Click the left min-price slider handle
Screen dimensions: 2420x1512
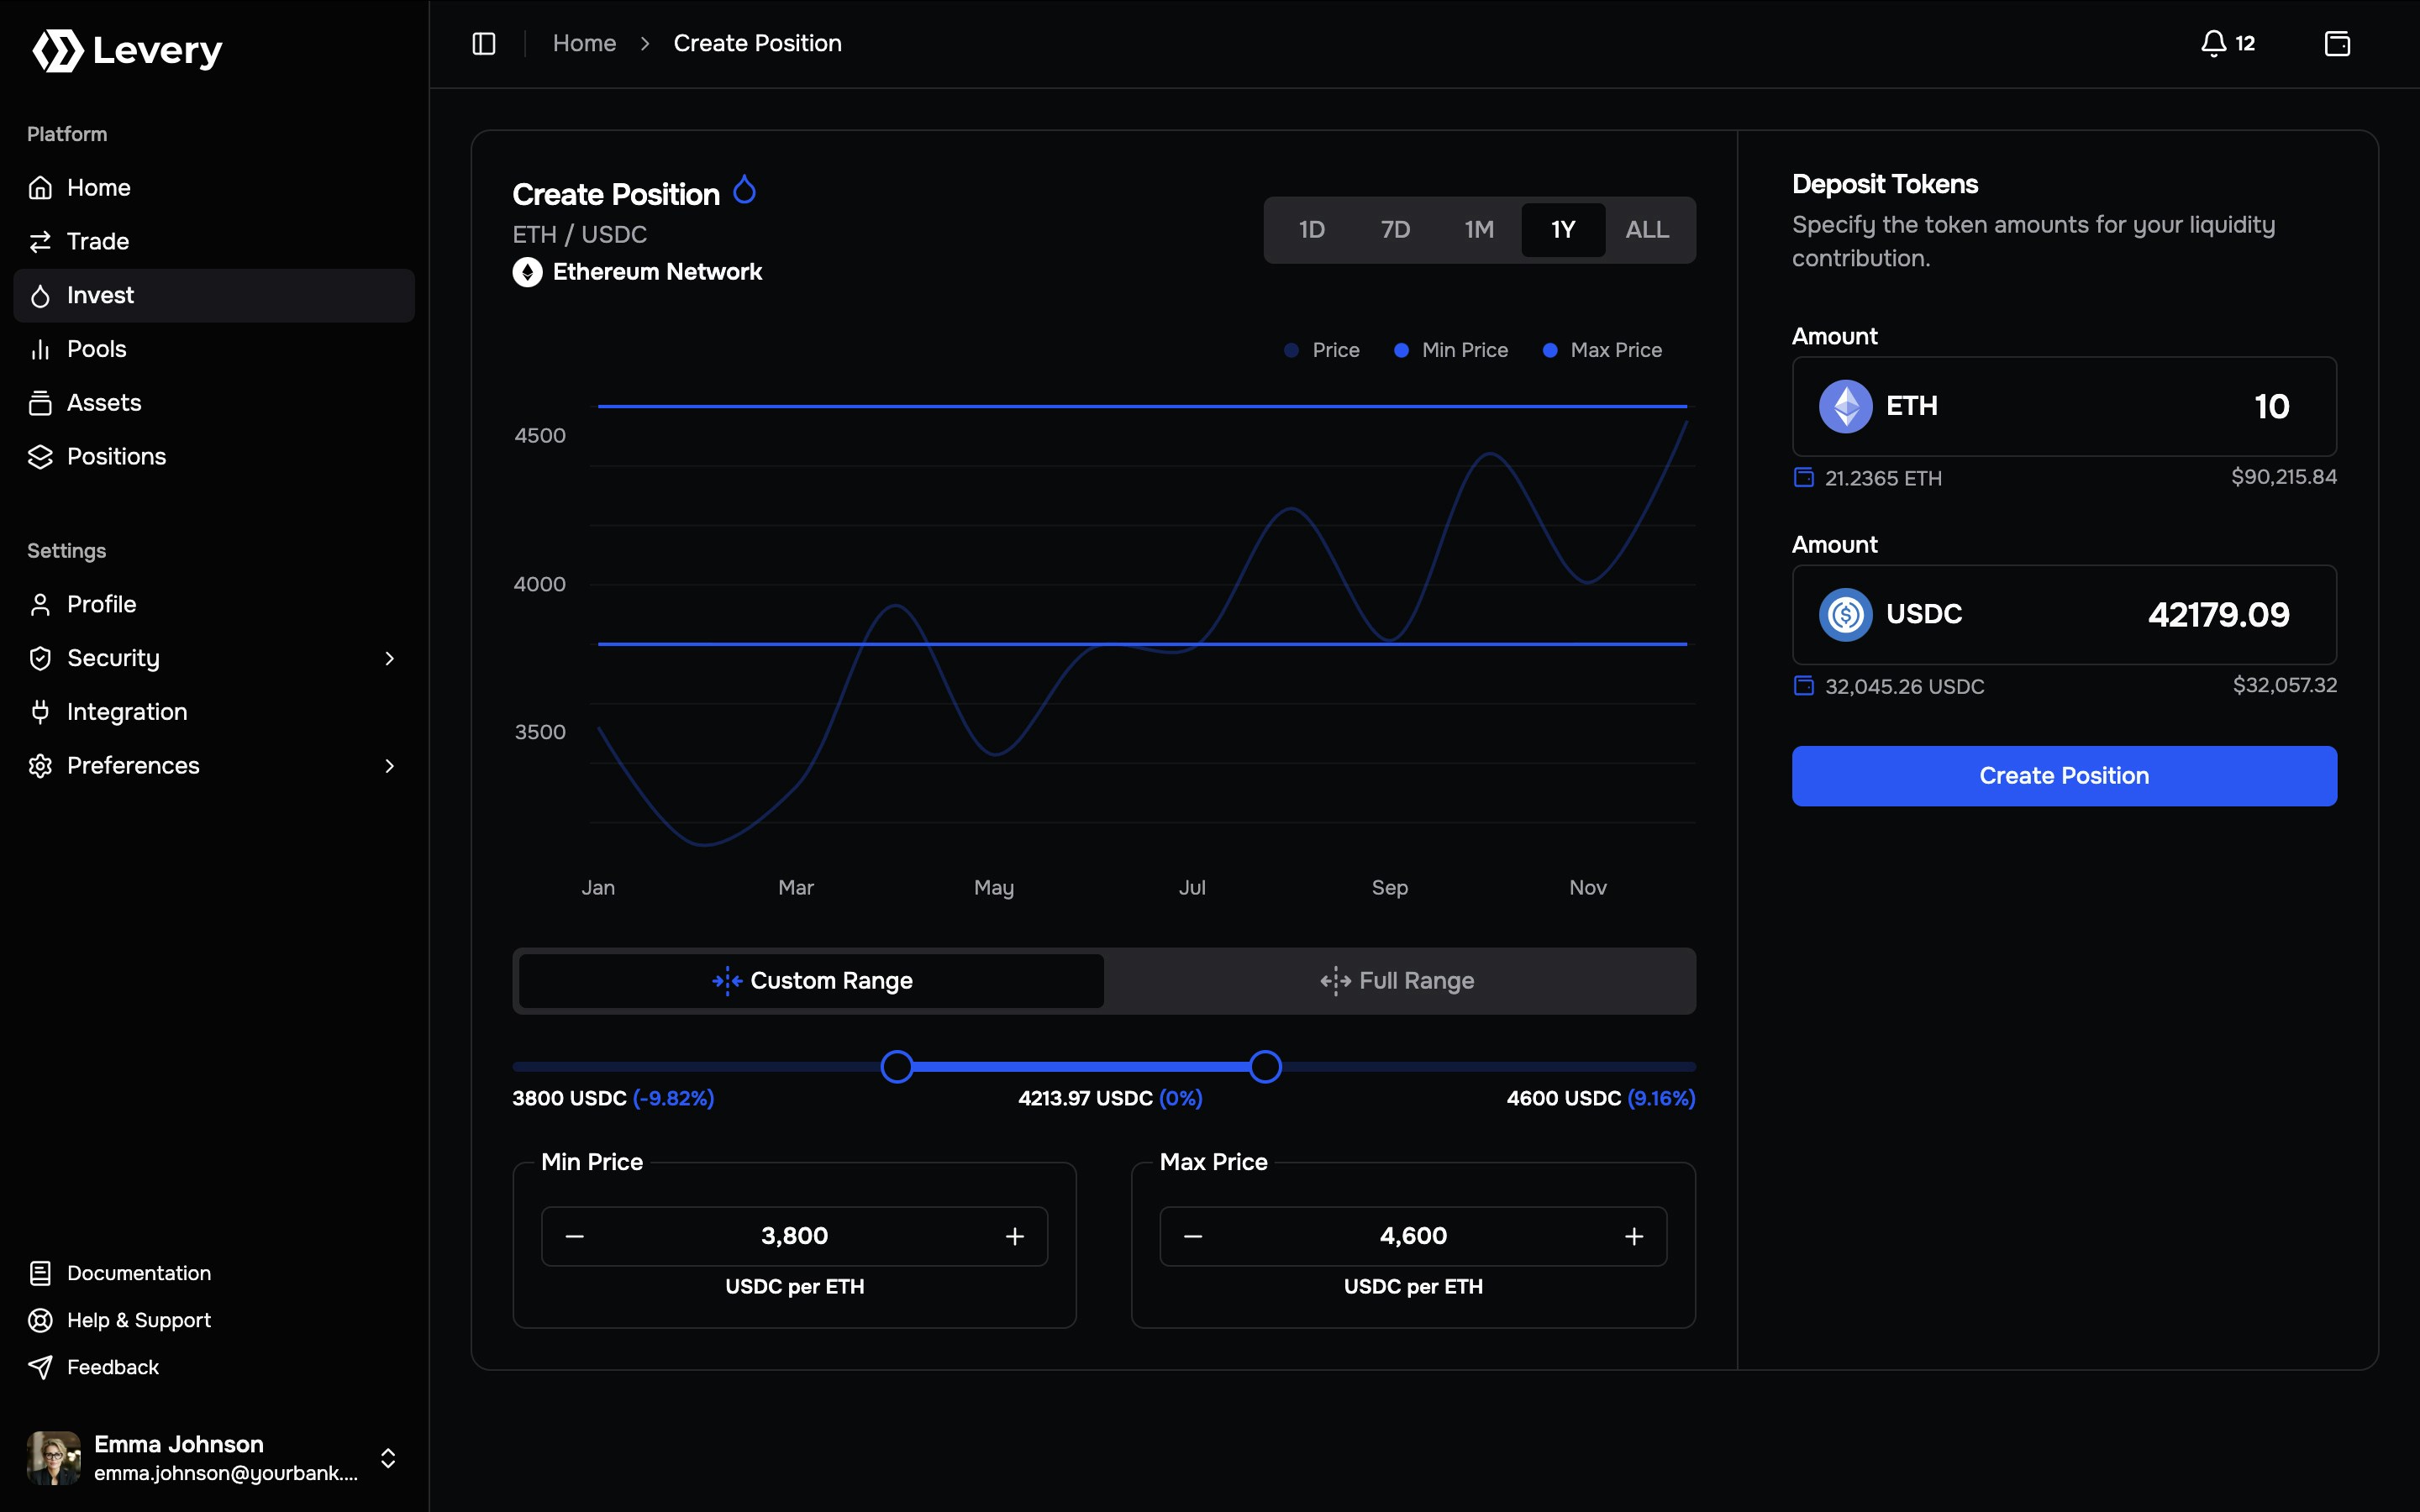pyautogui.click(x=897, y=1066)
